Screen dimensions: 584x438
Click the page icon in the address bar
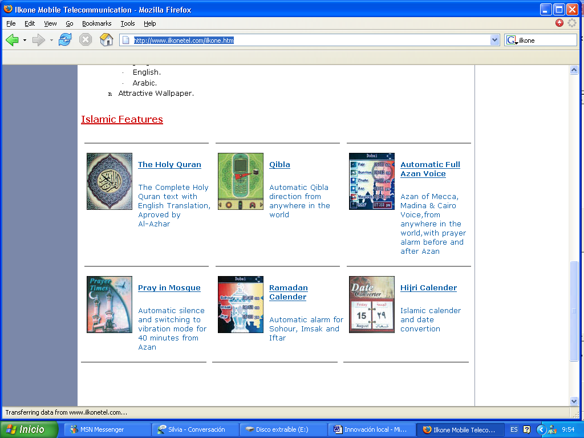tap(126, 40)
